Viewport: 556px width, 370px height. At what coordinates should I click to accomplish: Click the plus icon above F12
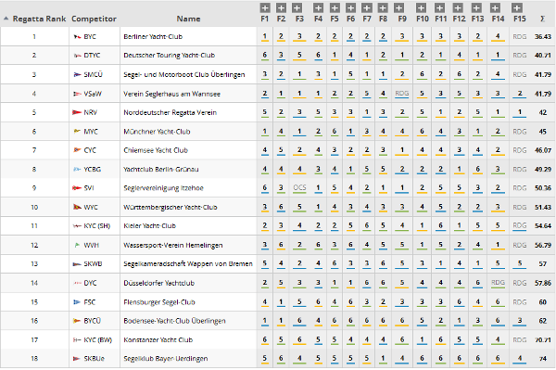458,7
